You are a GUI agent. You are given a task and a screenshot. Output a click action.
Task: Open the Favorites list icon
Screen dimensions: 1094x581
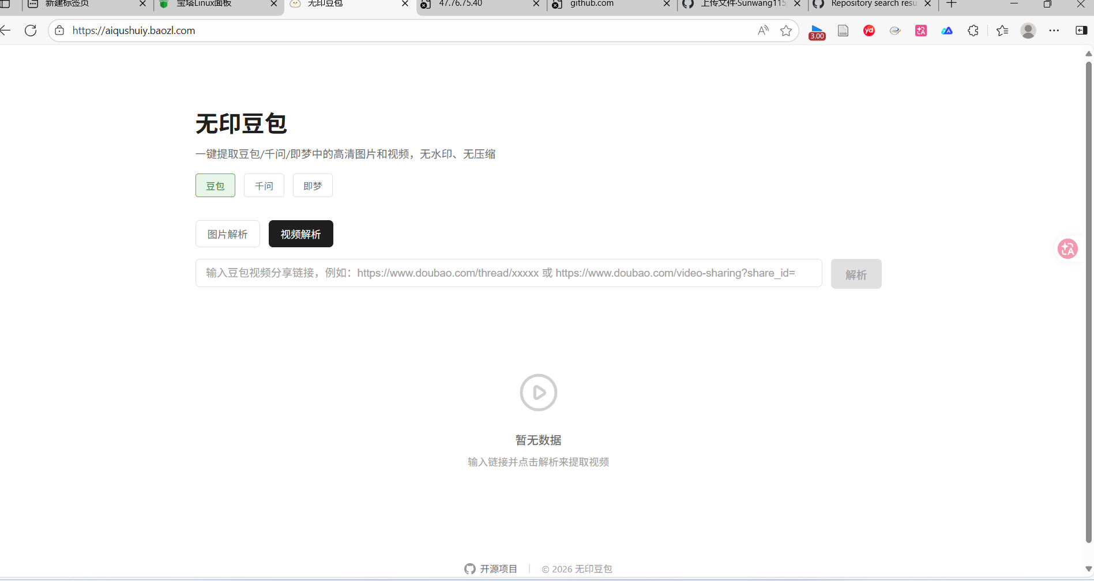pos(1002,31)
